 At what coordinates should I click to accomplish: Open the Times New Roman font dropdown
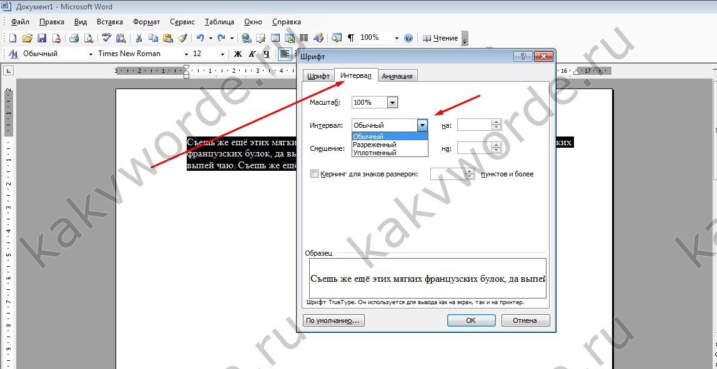click(x=186, y=54)
